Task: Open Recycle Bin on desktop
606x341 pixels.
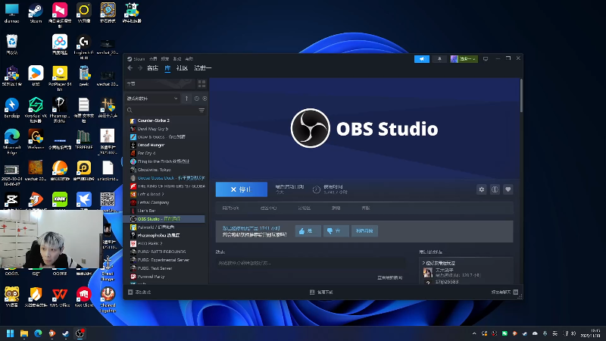Action: pos(11,45)
